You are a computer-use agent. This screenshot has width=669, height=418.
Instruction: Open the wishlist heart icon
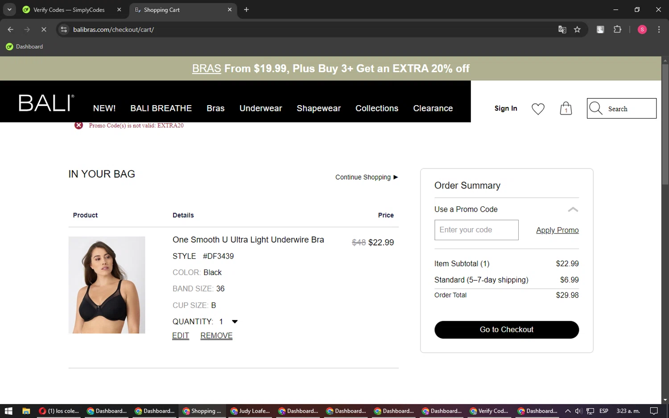538,109
